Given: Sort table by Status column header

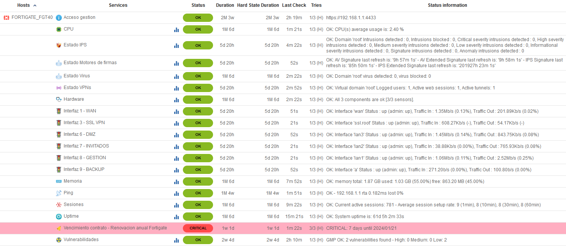Looking at the screenshot, I should tap(198, 5).
